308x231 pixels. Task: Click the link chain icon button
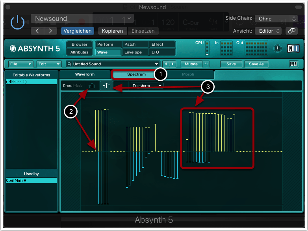click(291, 31)
